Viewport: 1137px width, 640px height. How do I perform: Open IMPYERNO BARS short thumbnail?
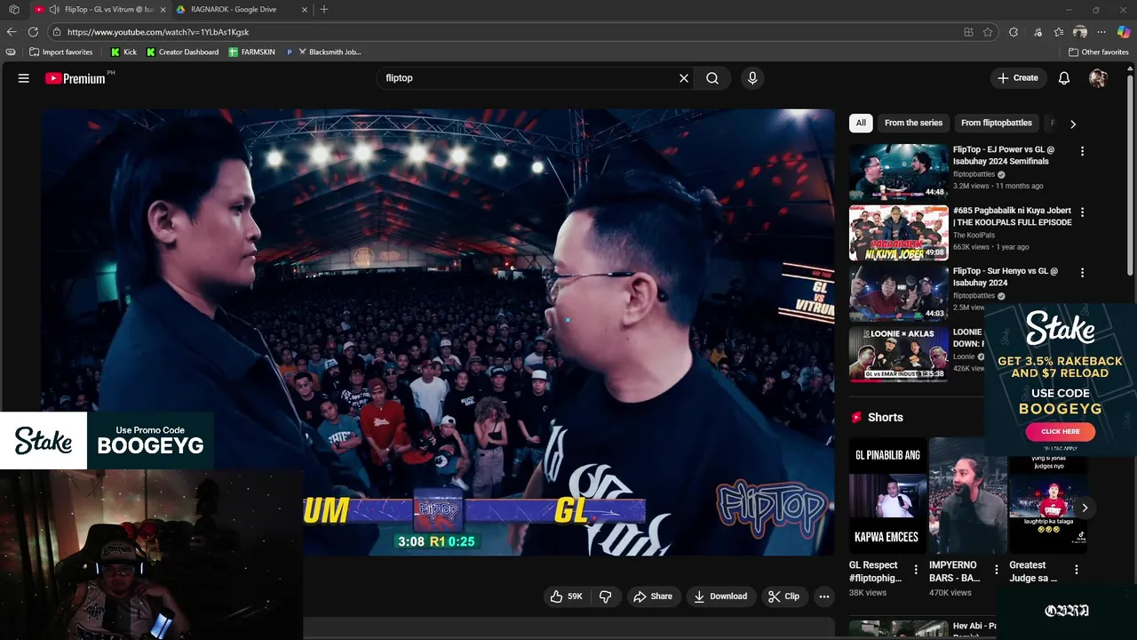[967, 495]
